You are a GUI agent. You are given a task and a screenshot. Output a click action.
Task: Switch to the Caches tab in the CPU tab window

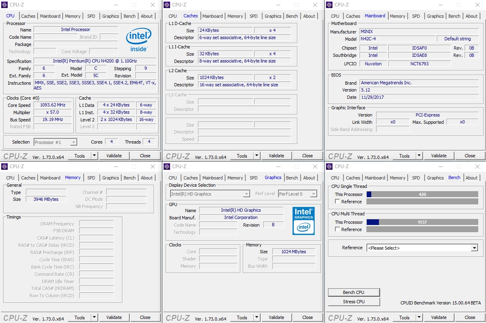point(28,16)
